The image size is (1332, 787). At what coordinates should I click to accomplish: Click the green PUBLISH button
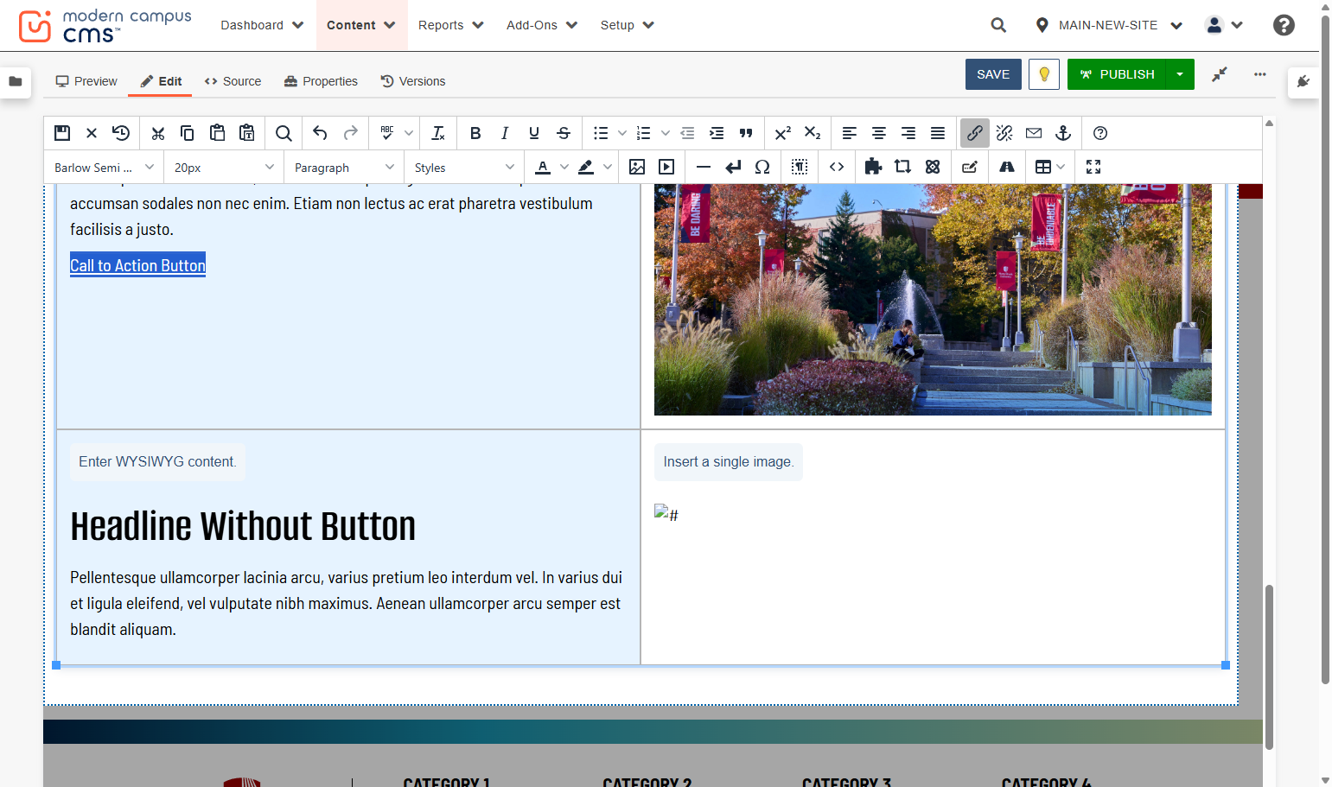click(x=1117, y=74)
